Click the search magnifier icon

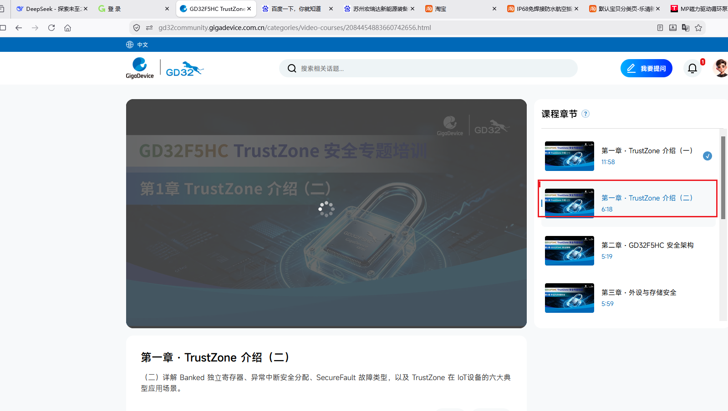(292, 69)
